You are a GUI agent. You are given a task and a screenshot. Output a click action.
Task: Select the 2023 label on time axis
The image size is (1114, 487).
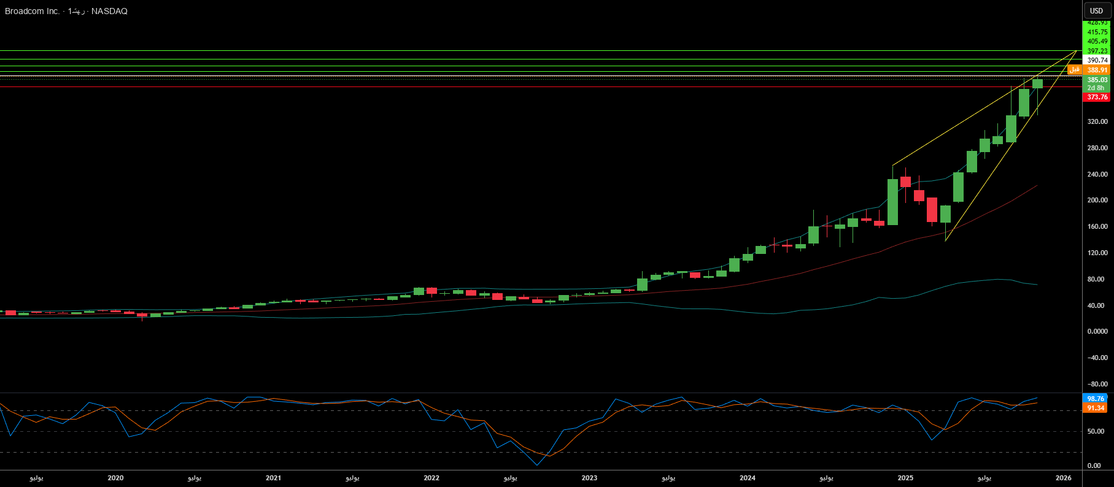(x=589, y=478)
